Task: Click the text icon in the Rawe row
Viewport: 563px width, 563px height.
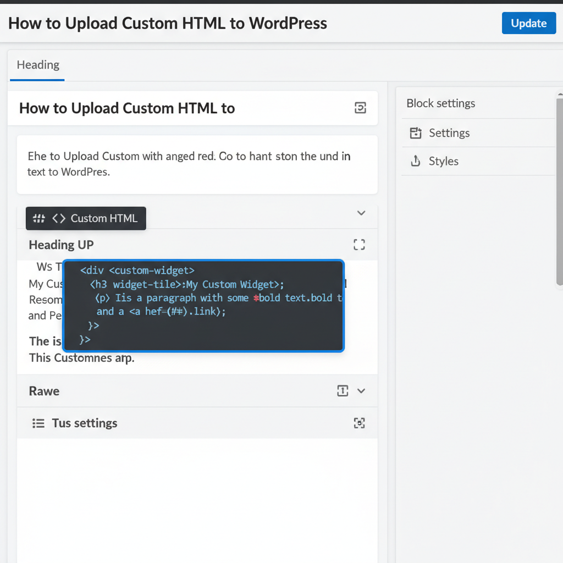Action: coord(343,391)
